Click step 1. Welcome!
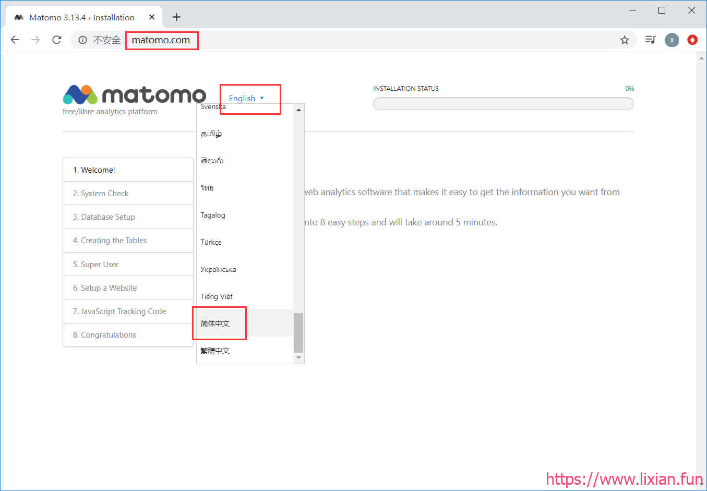 (x=128, y=170)
